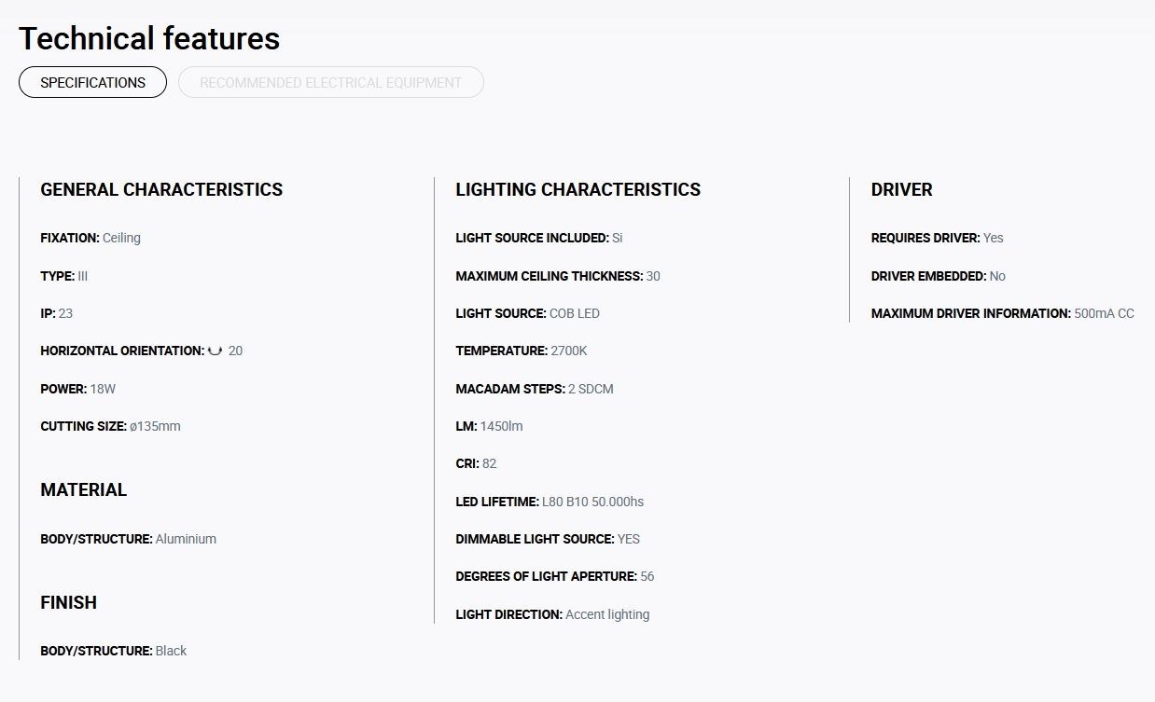Image resolution: width=1155 pixels, height=702 pixels.
Task: Select the Driver section heading
Action: [x=901, y=189]
